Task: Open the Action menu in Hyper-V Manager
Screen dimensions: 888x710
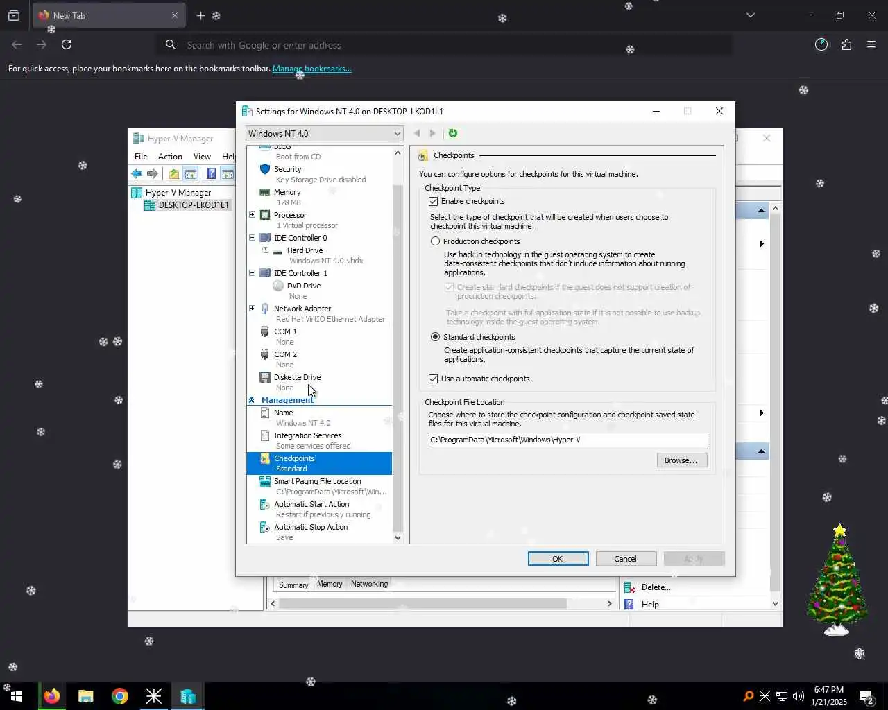Action: (x=170, y=157)
